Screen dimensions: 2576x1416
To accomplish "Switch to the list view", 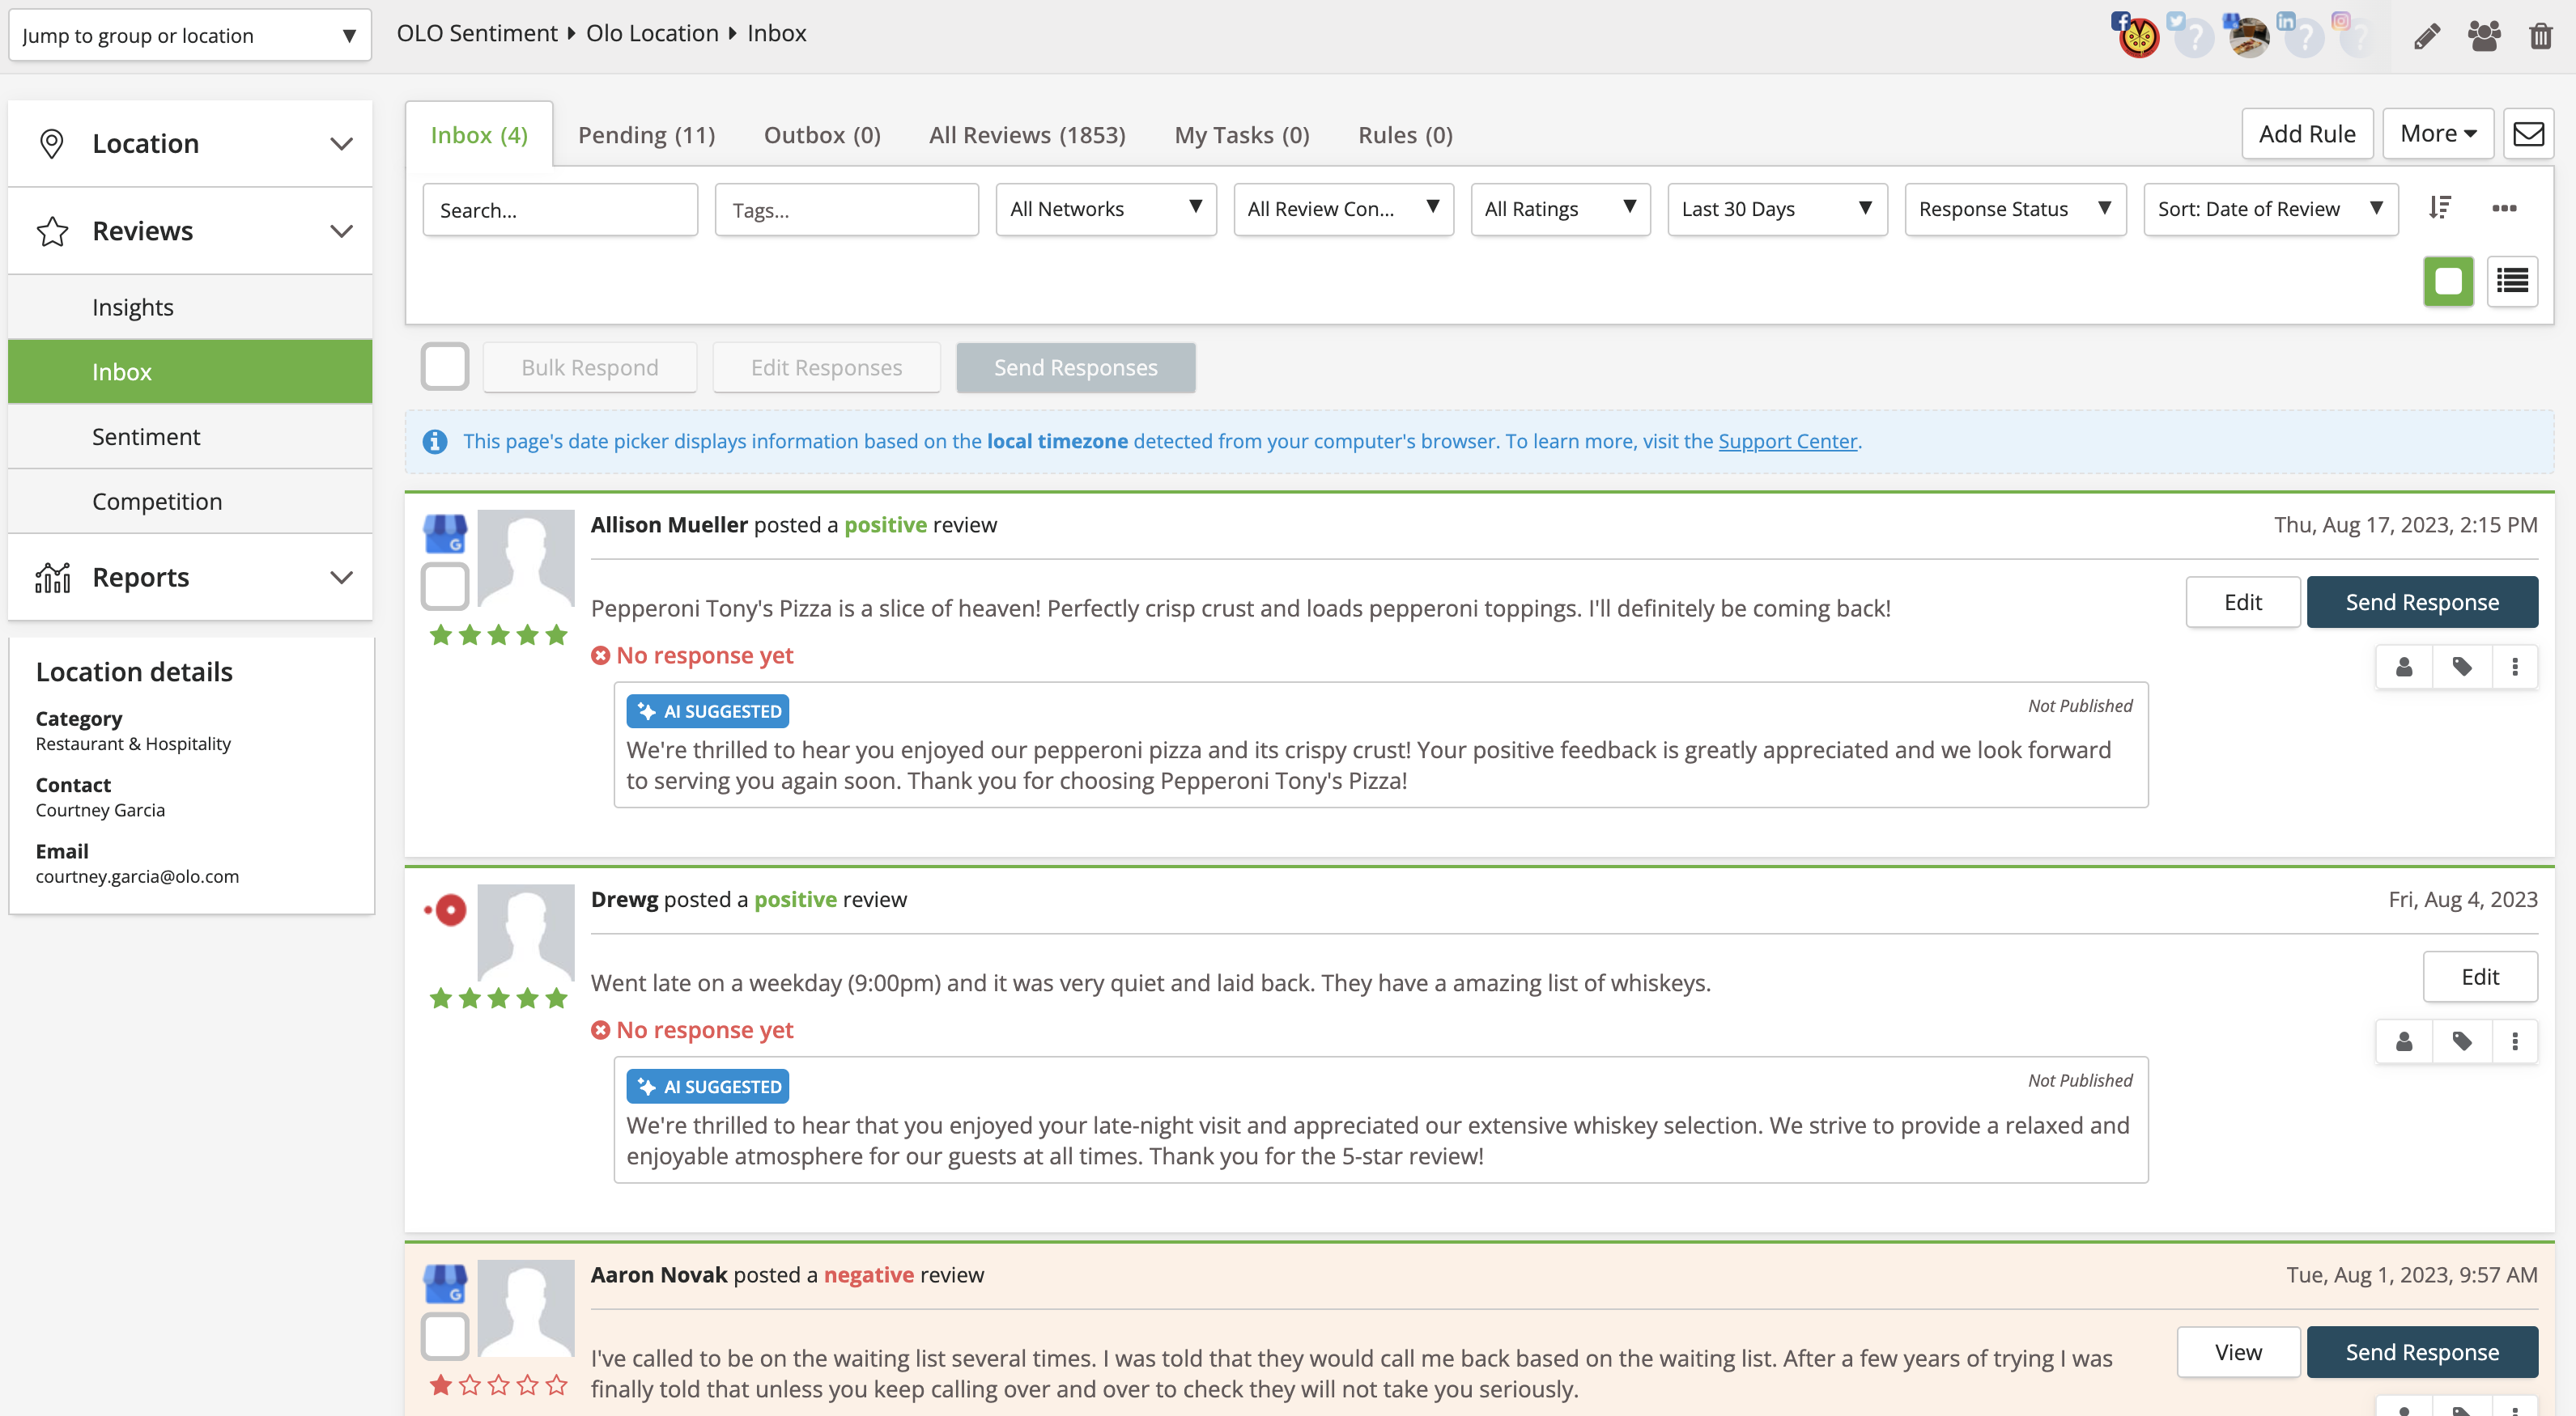I will (x=2512, y=282).
